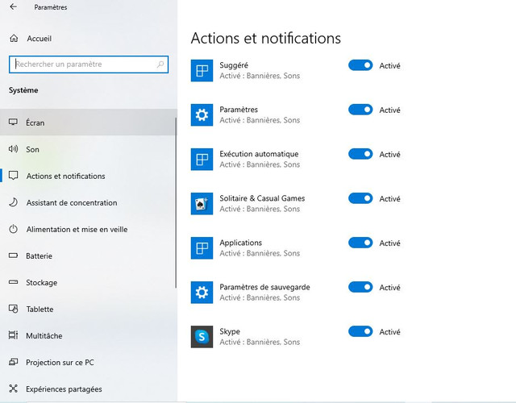Turn off Suggéré notifications toggle
The width and height of the screenshot is (516, 403).
point(360,65)
